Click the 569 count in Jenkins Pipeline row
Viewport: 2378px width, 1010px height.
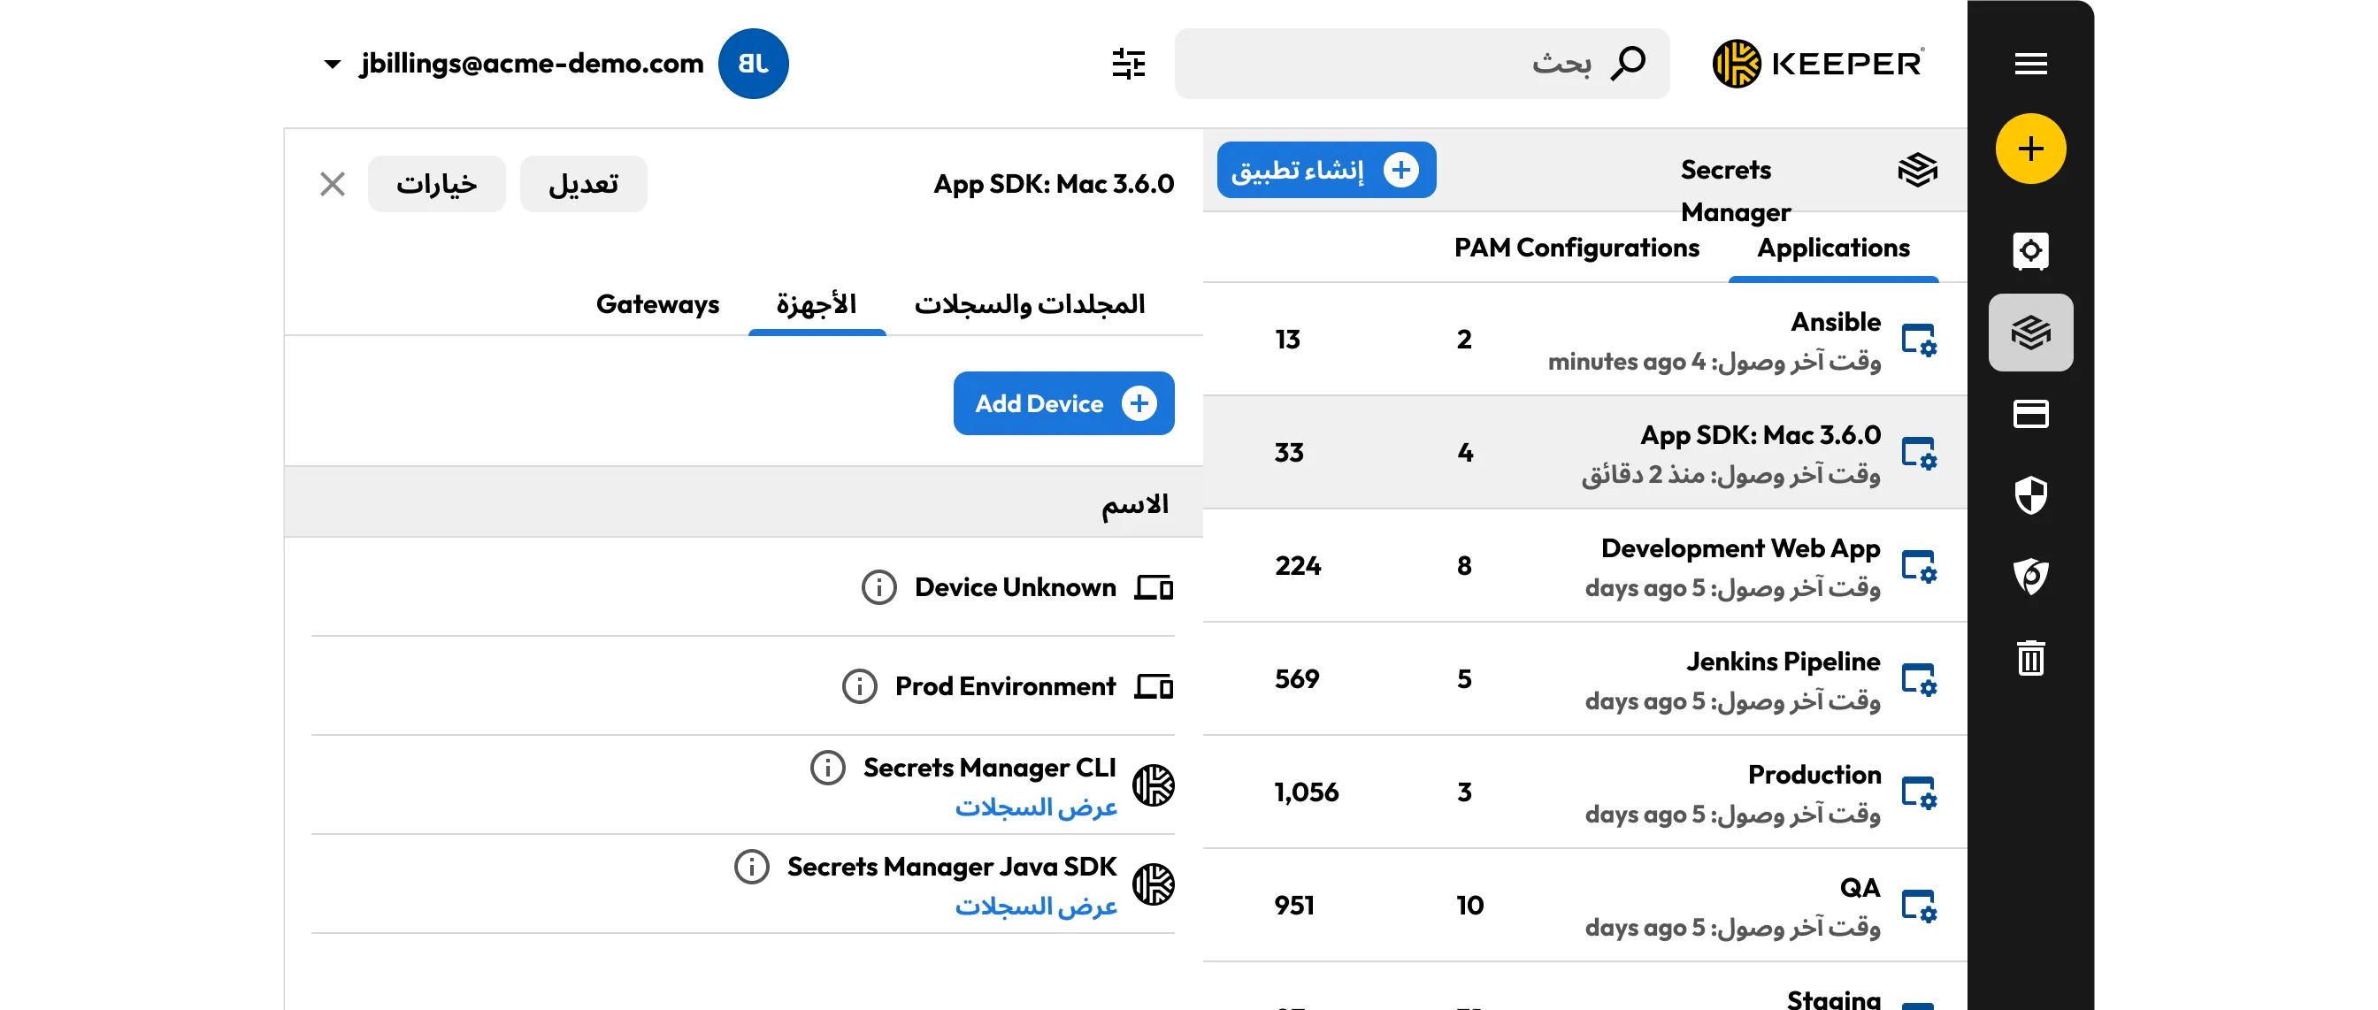click(1296, 679)
